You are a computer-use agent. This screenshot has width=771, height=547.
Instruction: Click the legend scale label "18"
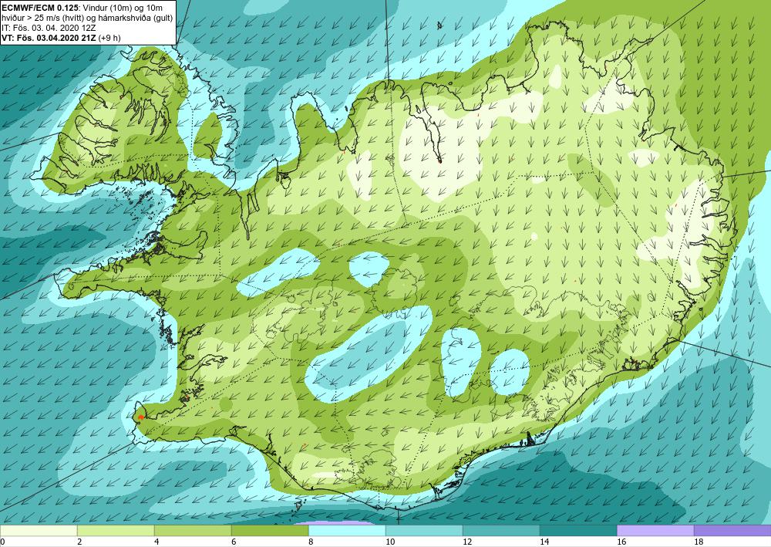[699, 542]
